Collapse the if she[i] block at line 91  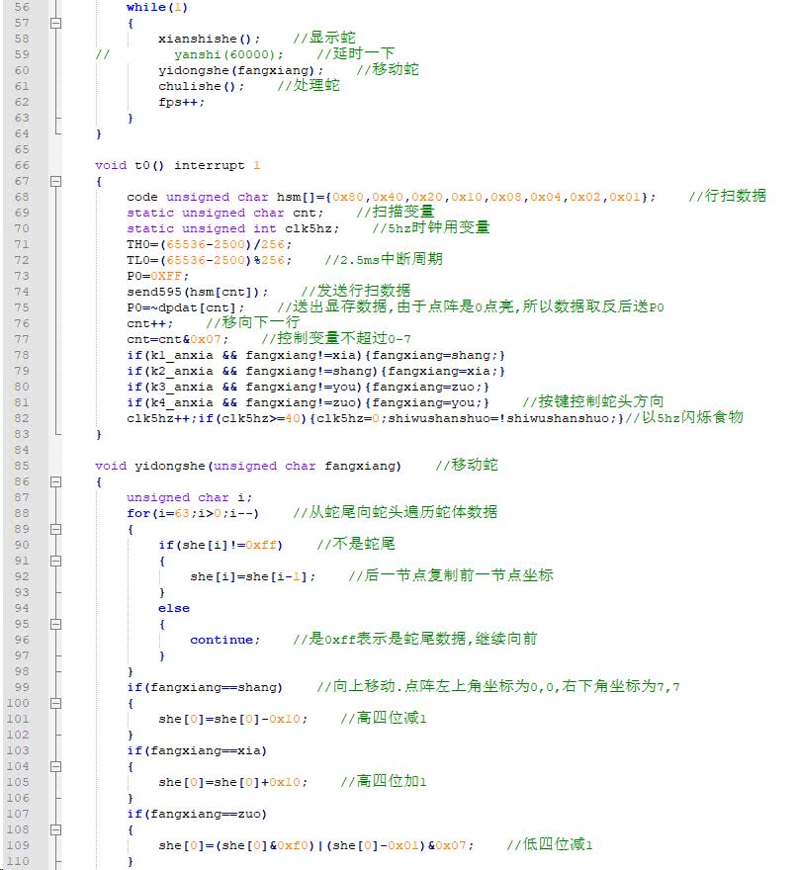56,561
